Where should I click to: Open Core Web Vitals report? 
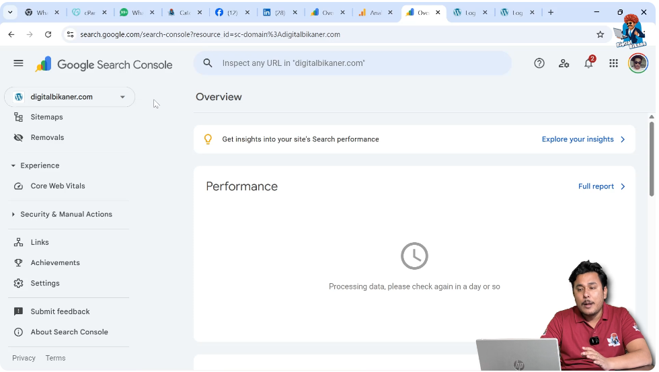tap(58, 186)
